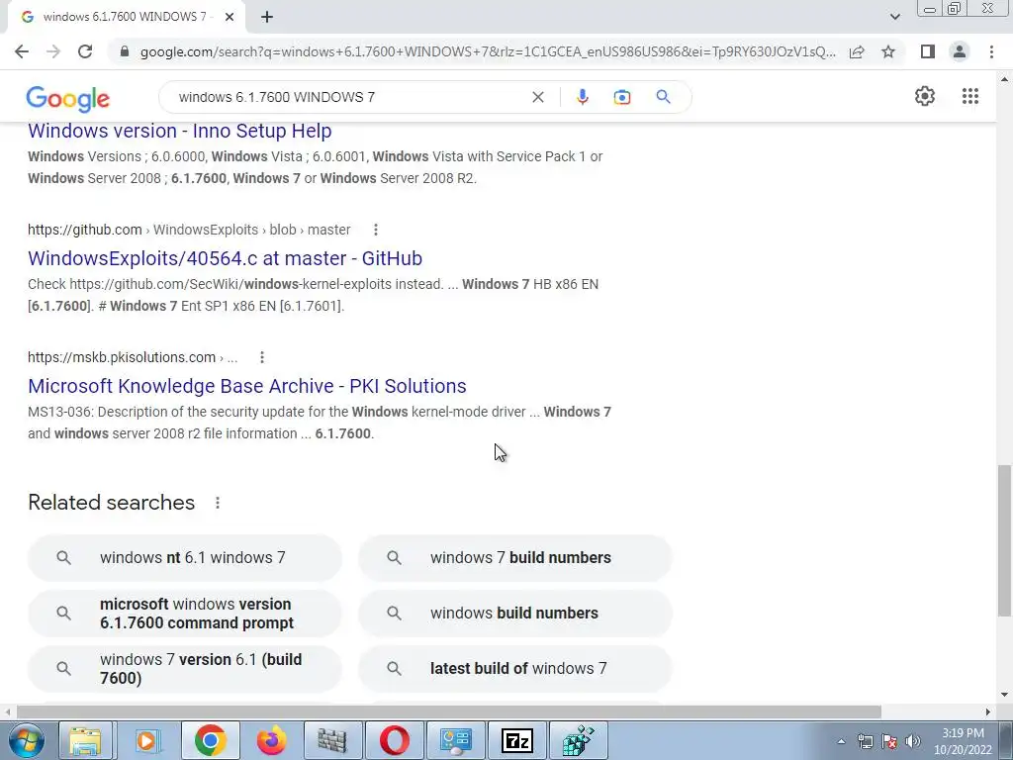Image resolution: width=1013 pixels, height=760 pixels.
Task: Open Microsoft Knowledge Base Archive result
Action: point(246,386)
